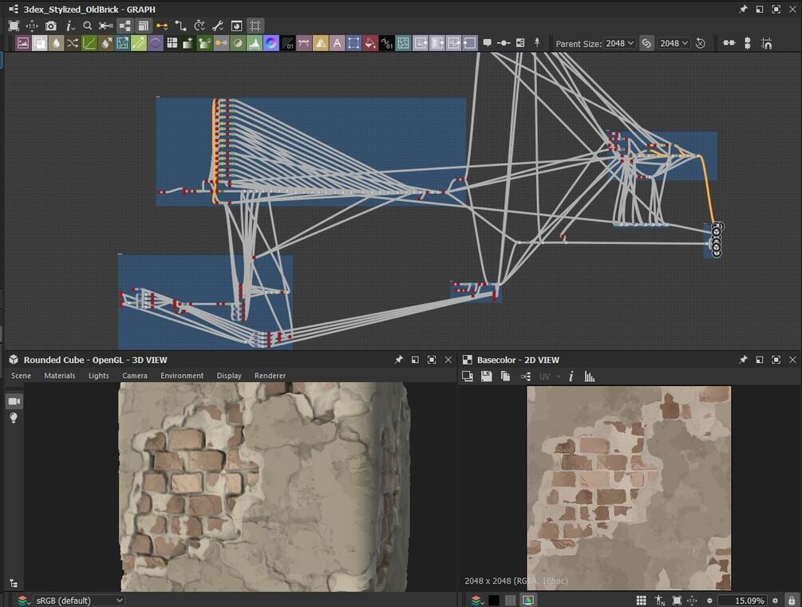Open channel layers dropdown in 2D view
The image size is (802, 607).
tap(477, 601)
